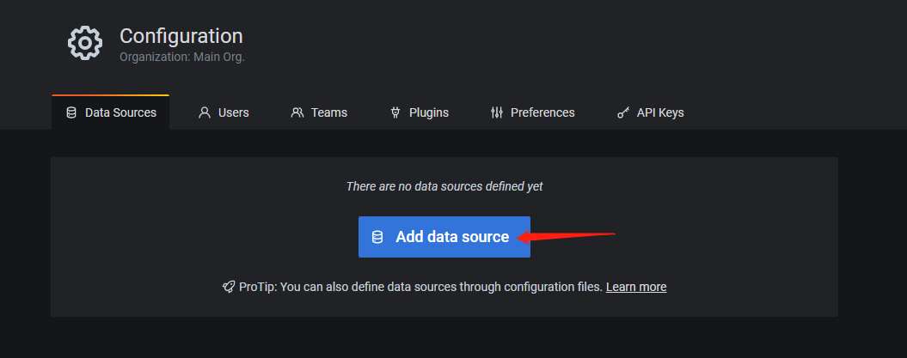This screenshot has width=907, height=358.
Task: Follow the Learn more link
Action: (x=636, y=287)
